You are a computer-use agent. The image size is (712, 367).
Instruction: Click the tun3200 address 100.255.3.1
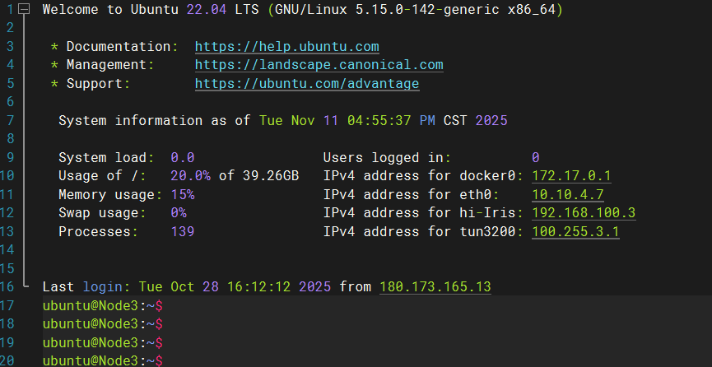[x=575, y=232]
